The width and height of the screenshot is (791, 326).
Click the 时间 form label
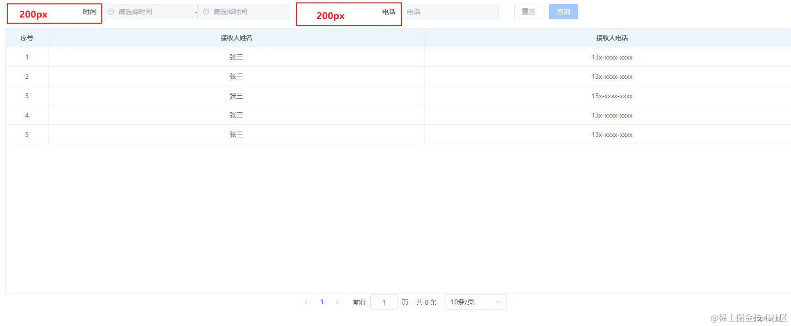point(90,12)
